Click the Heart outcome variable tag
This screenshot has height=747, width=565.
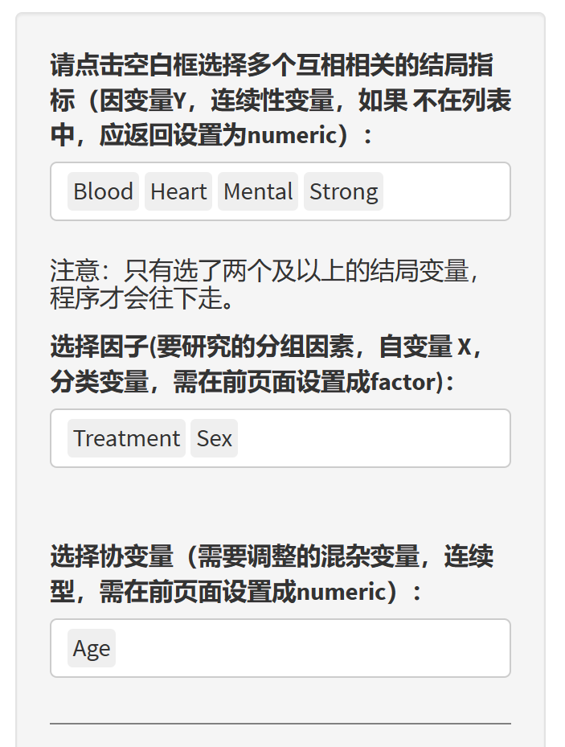point(178,191)
